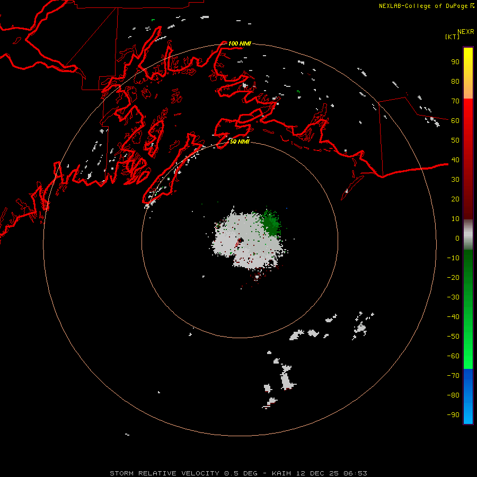Click the 90 value on the velocity scale
Image resolution: width=477 pixels, height=477 pixels.
click(x=455, y=62)
